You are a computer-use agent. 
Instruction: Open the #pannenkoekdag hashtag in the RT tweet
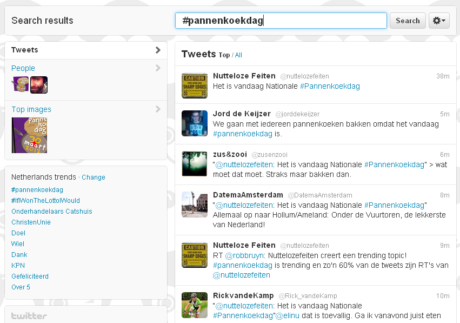coord(243,266)
